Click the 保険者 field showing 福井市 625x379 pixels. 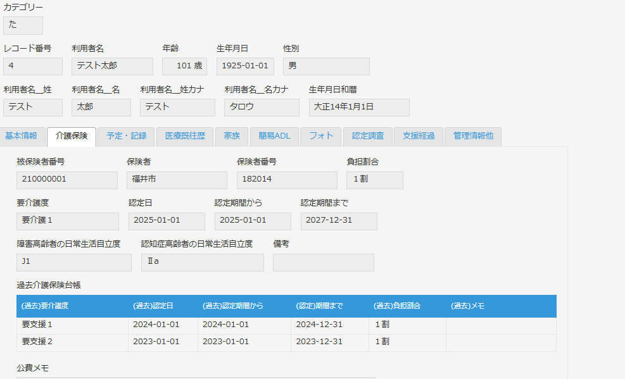click(x=177, y=180)
